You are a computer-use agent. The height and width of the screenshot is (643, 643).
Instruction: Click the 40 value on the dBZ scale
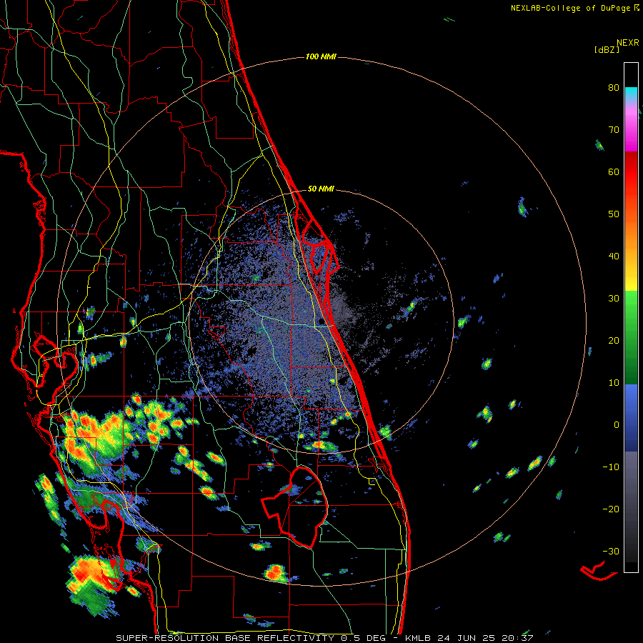pos(614,256)
